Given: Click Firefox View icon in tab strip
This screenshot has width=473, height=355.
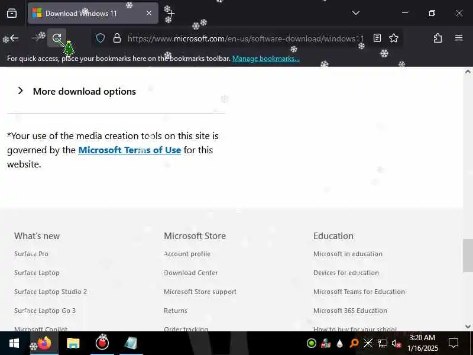Looking at the screenshot, I should coord(12,13).
